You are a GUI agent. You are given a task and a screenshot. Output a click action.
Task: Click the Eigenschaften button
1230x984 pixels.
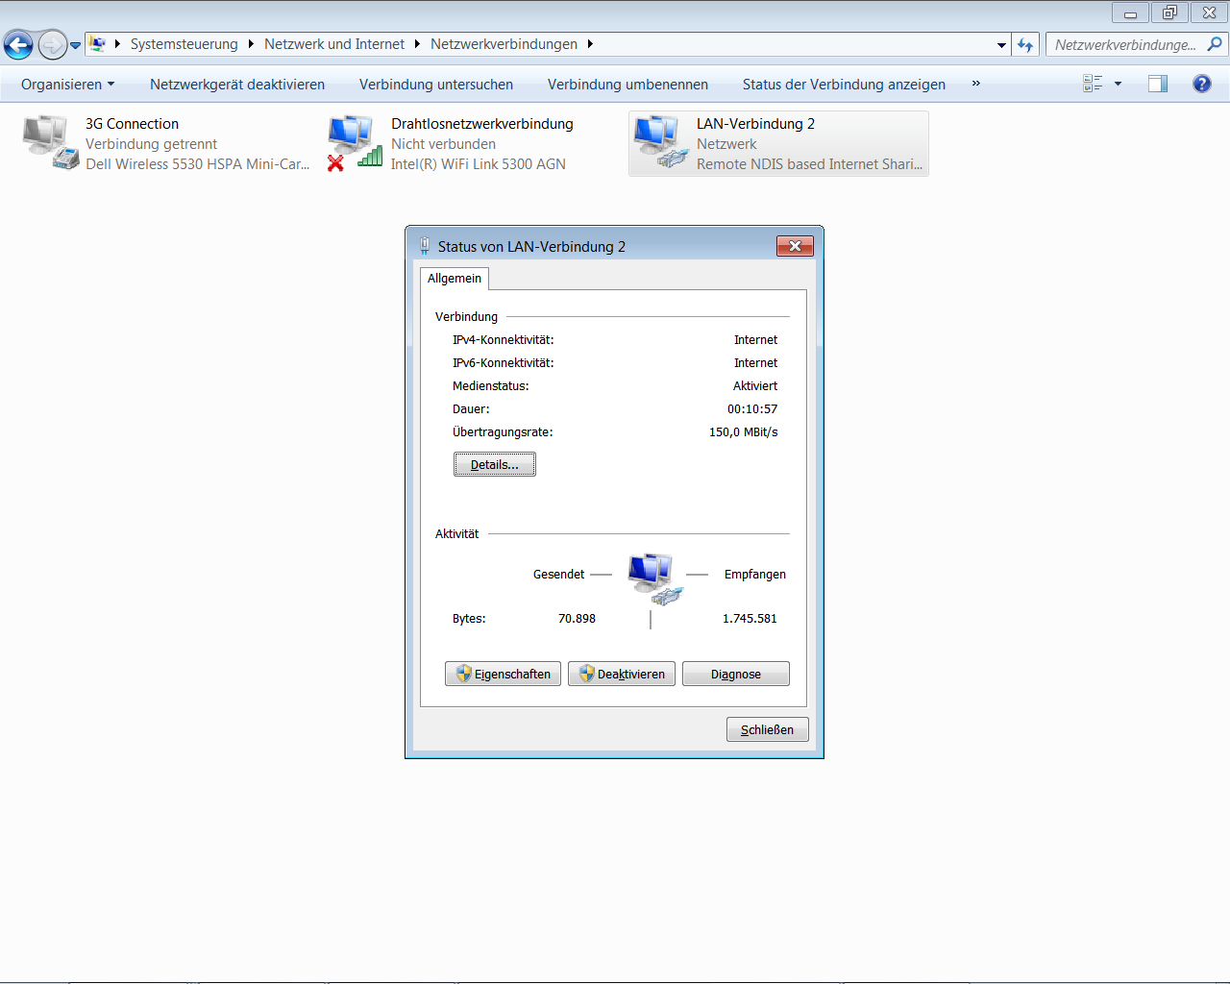[503, 674]
